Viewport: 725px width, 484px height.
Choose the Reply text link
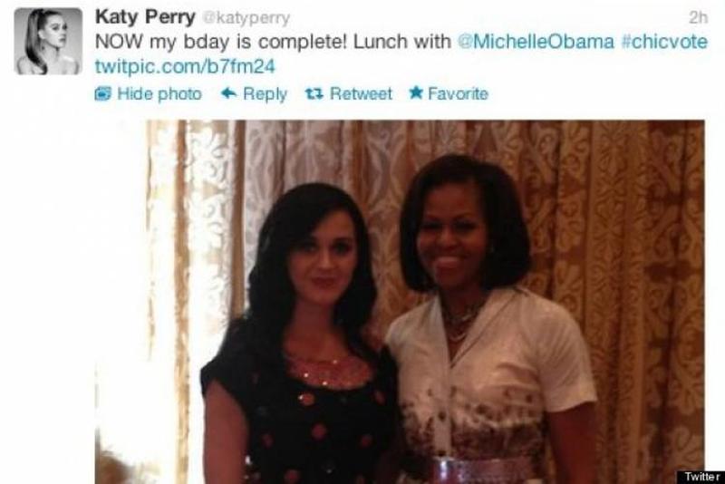coord(265,94)
